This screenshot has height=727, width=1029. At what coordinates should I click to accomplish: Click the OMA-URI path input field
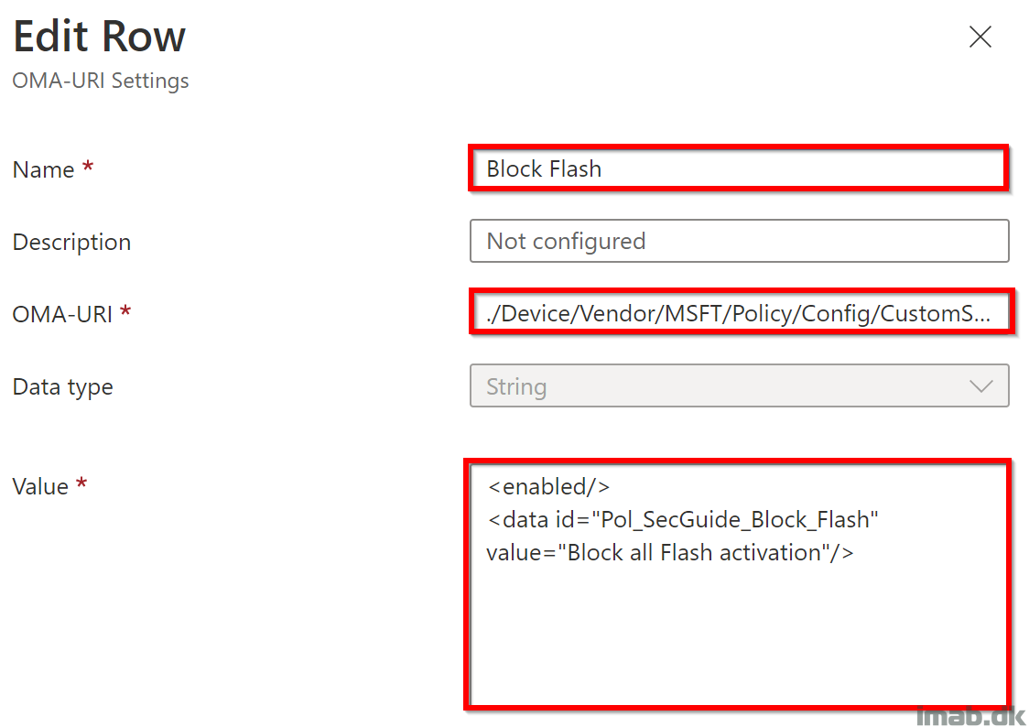(742, 313)
